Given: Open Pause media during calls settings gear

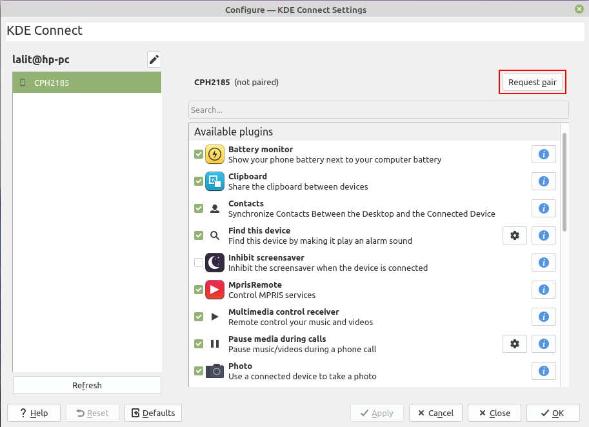Looking at the screenshot, I should pyautogui.click(x=514, y=344).
